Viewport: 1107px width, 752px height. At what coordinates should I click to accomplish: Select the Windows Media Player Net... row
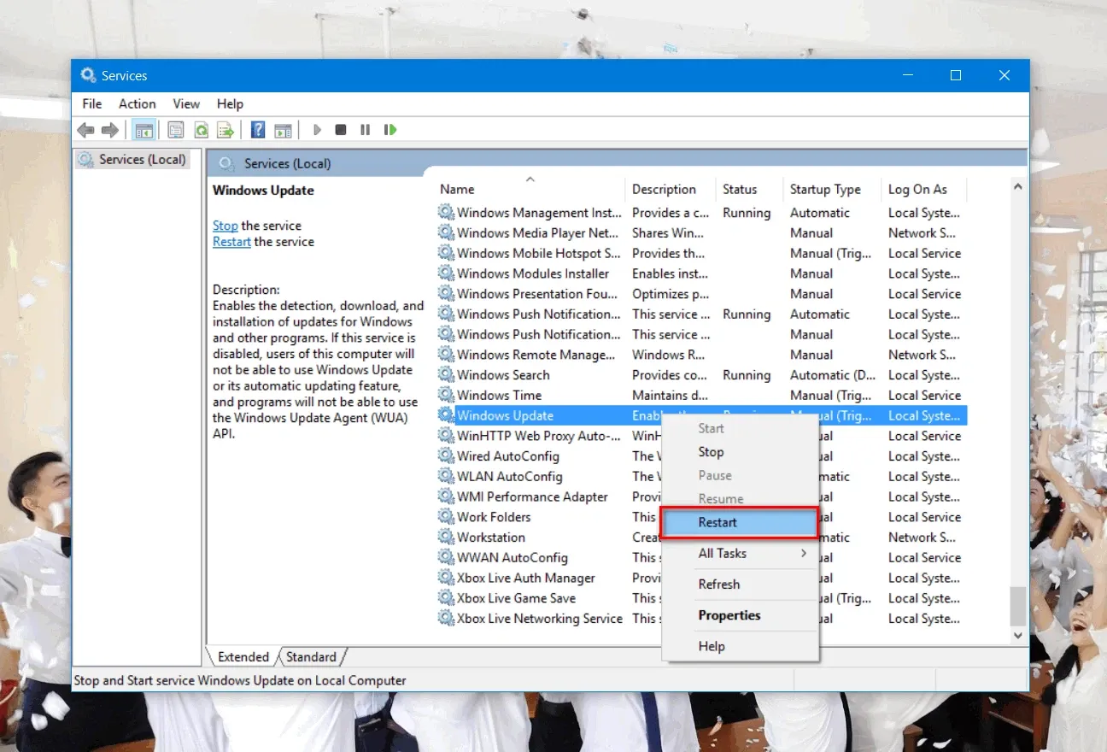tap(700, 233)
